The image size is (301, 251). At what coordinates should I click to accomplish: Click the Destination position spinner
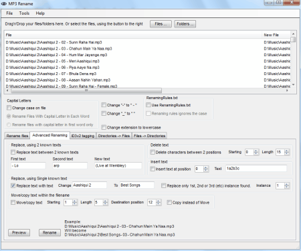[x=155, y=202]
